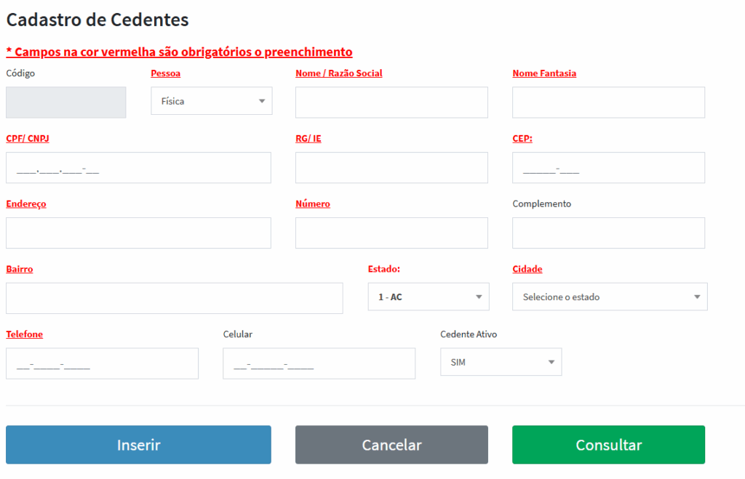
Task: Click the disabled Código field
Action: point(65,102)
